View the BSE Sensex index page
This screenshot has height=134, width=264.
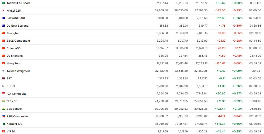[15, 109]
